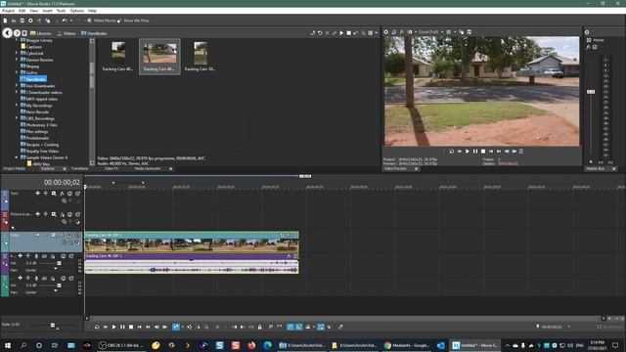The height and width of the screenshot is (352, 626).
Task: Open the Videos shortcut in Explorer
Action: (x=67, y=33)
